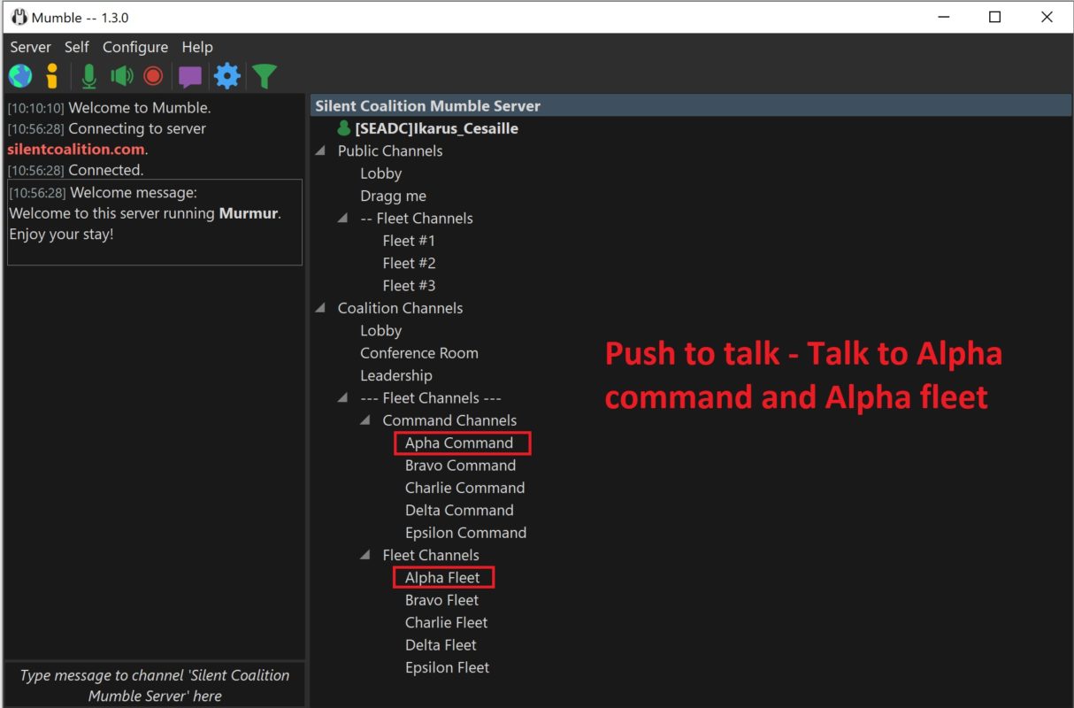The image size is (1074, 708).
Task: Select the Apha Command channel
Action: (x=459, y=442)
